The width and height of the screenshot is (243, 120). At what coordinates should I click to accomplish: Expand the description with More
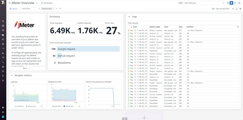click(26, 68)
